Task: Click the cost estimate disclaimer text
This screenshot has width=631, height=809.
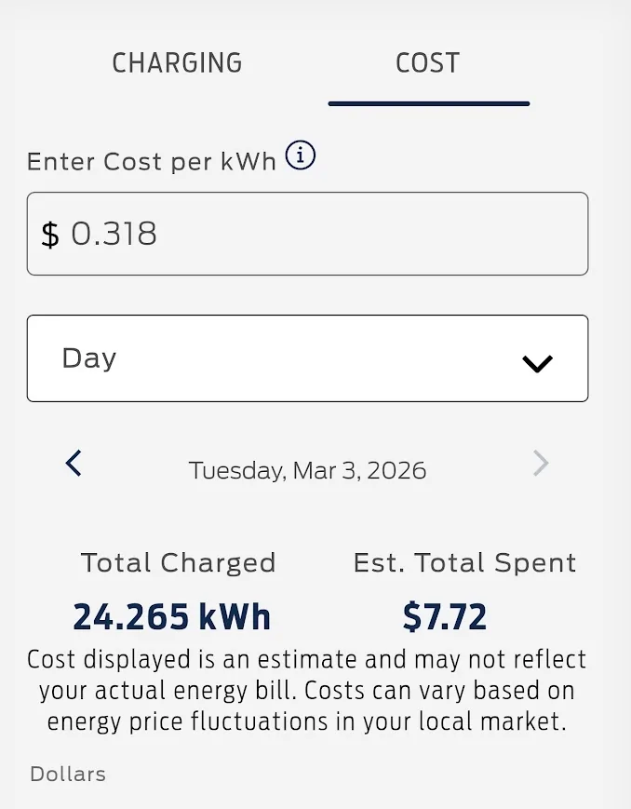Action: tap(307, 691)
